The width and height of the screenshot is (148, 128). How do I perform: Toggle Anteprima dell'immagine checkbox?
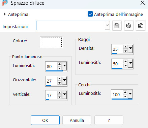click(x=90, y=14)
